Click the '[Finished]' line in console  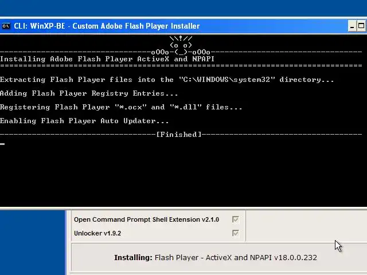pyautogui.click(x=179, y=135)
